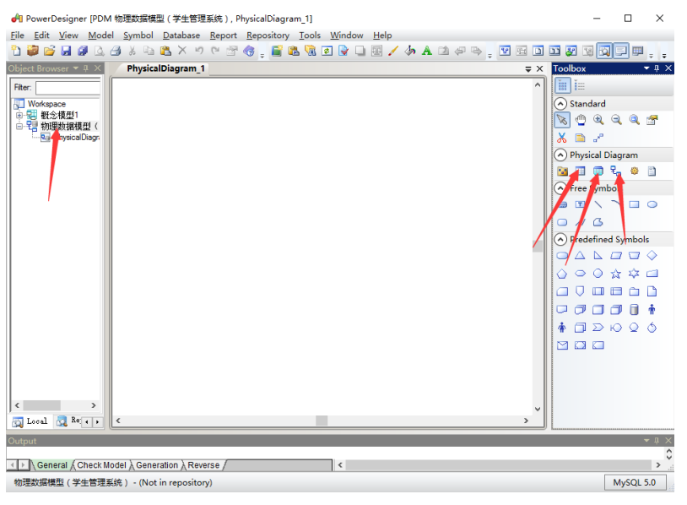
Task: Collapse the Predefined Symbols section
Action: tap(560, 240)
